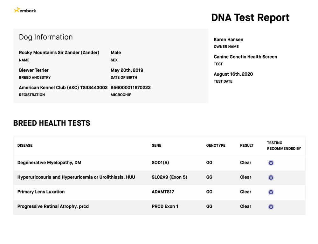This screenshot has height=244, width=318.
Task: Click the Primary Lens Luxation disease name
Action: 41,192
